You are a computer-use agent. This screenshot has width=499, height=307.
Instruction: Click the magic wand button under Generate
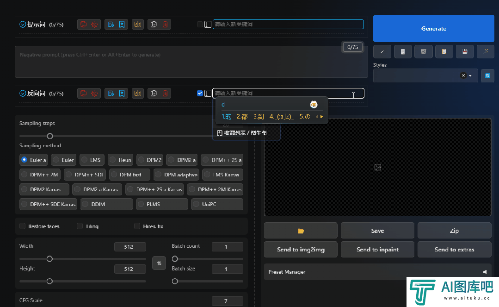coord(485,52)
